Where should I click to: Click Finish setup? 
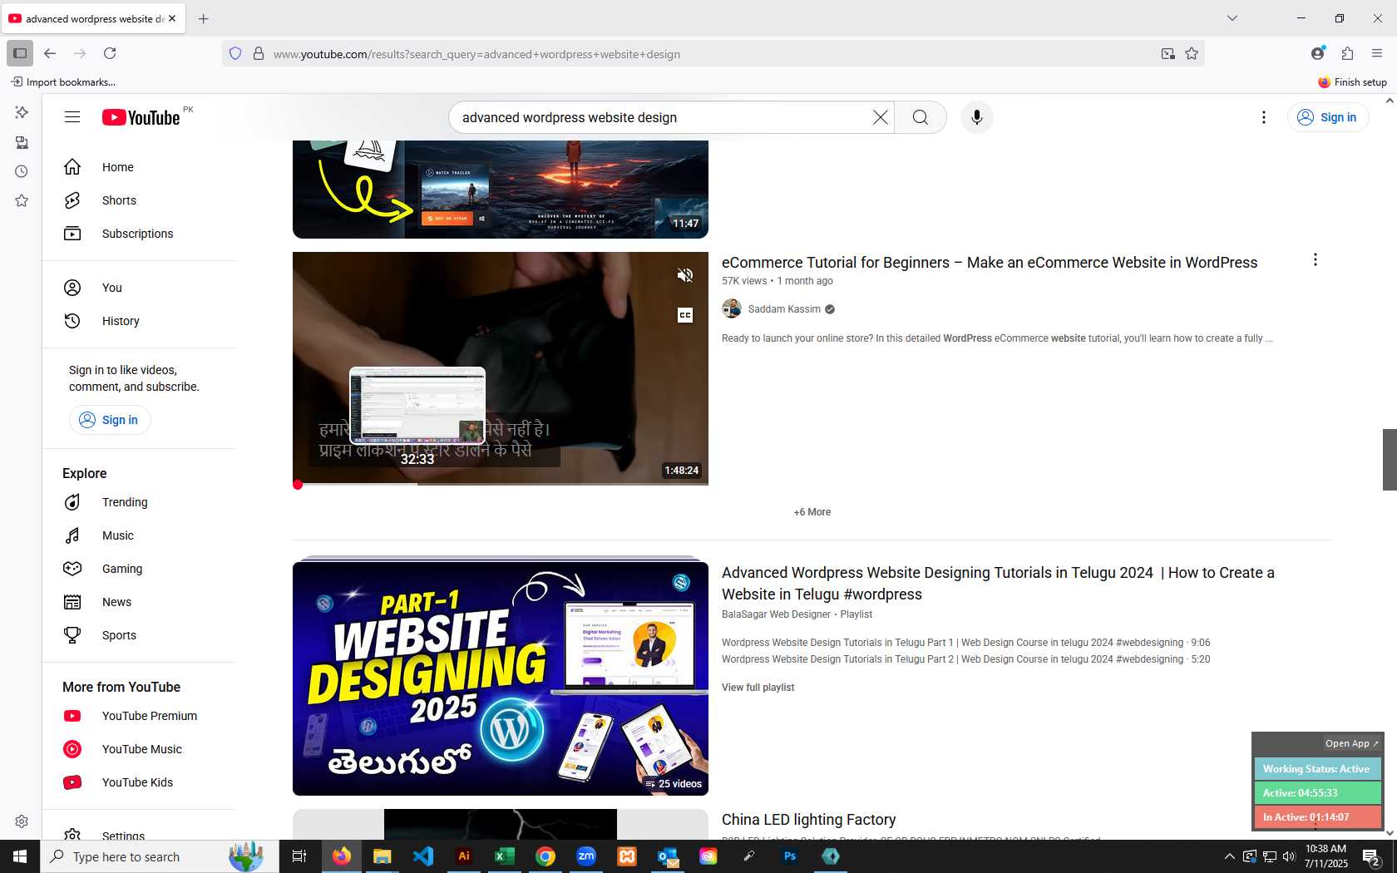(x=1353, y=82)
